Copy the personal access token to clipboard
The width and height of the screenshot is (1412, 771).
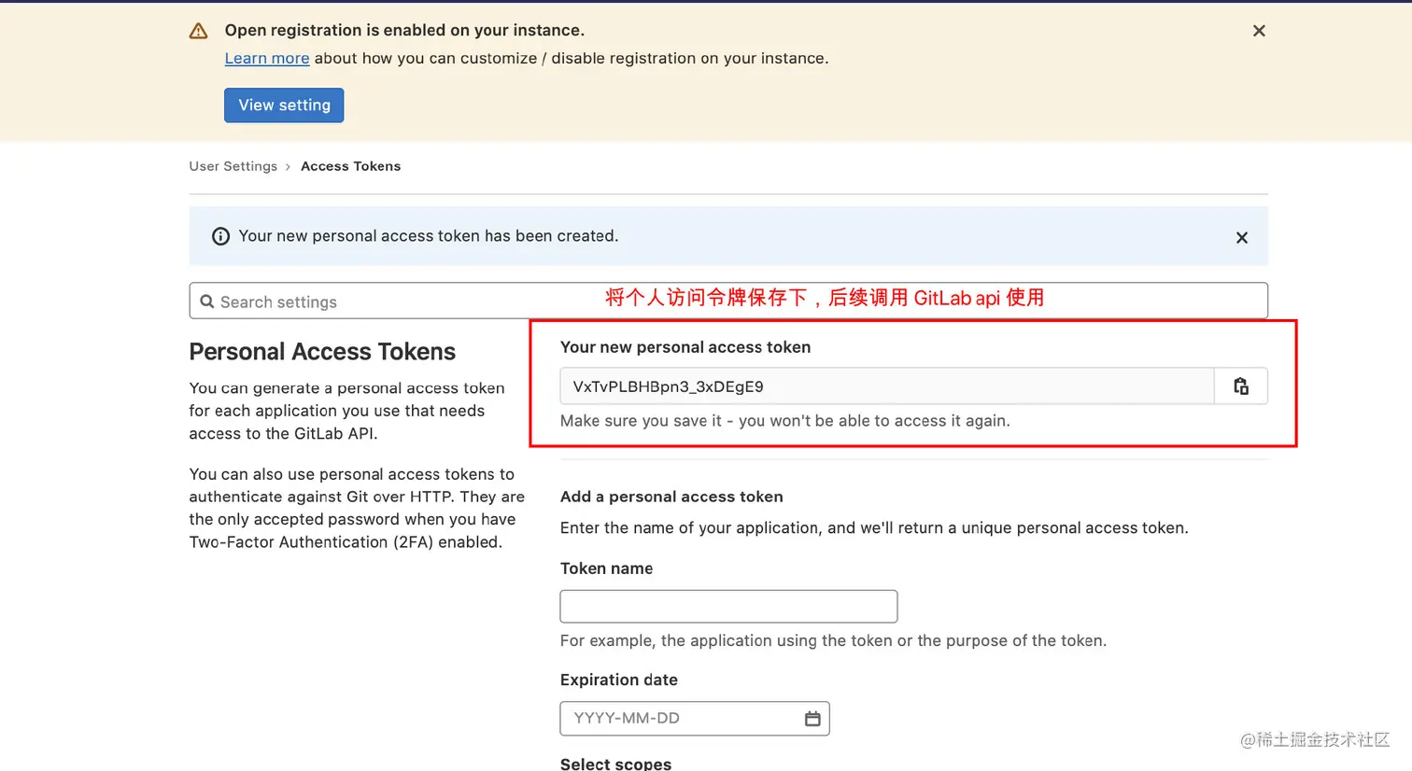click(x=1241, y=386)
